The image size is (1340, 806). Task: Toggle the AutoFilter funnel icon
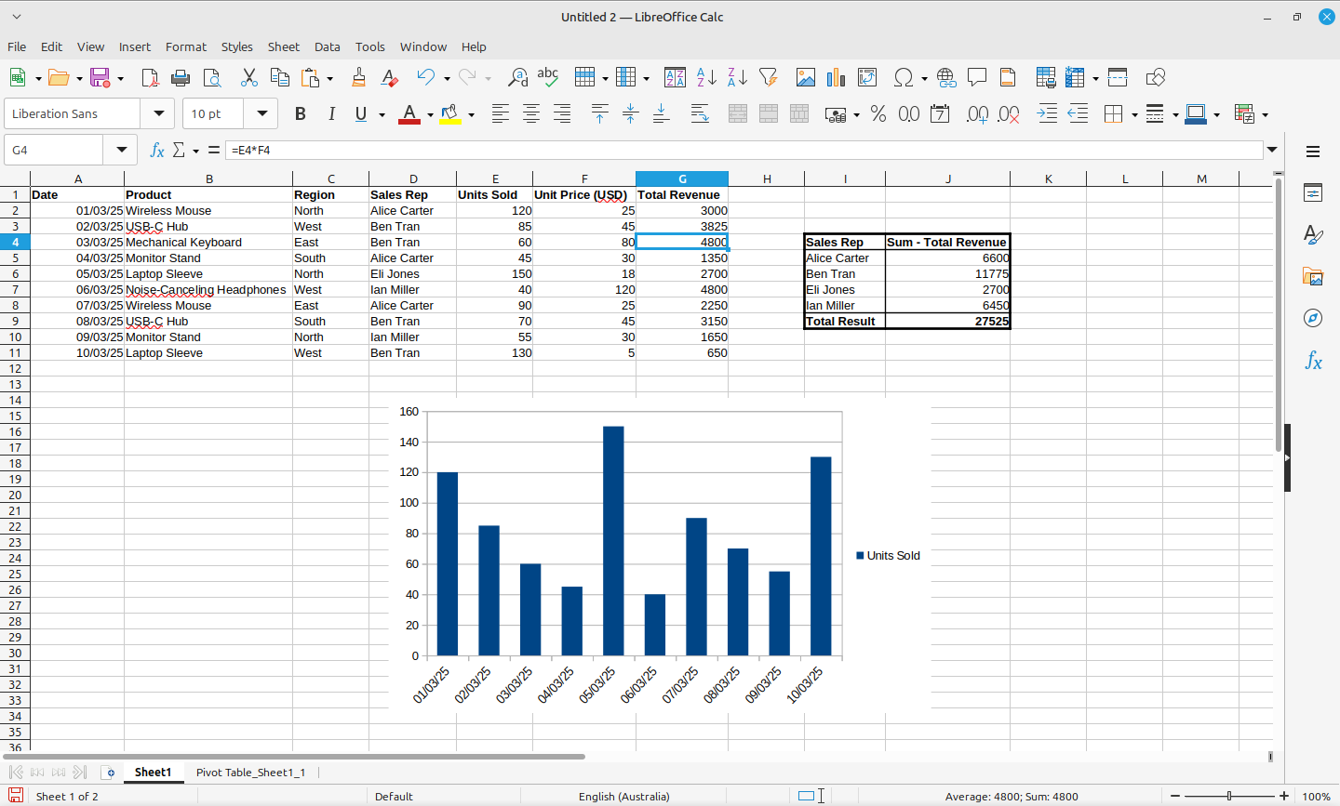[x=768, y=77]
